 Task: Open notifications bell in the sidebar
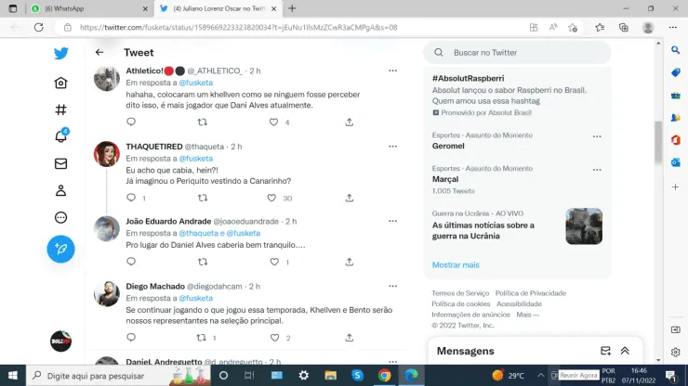[61, 136]
